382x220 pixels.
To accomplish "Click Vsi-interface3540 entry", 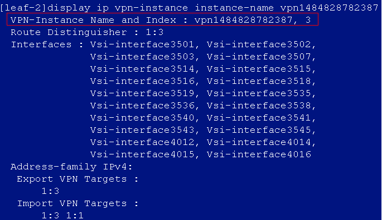I will (x=142, y=118).
